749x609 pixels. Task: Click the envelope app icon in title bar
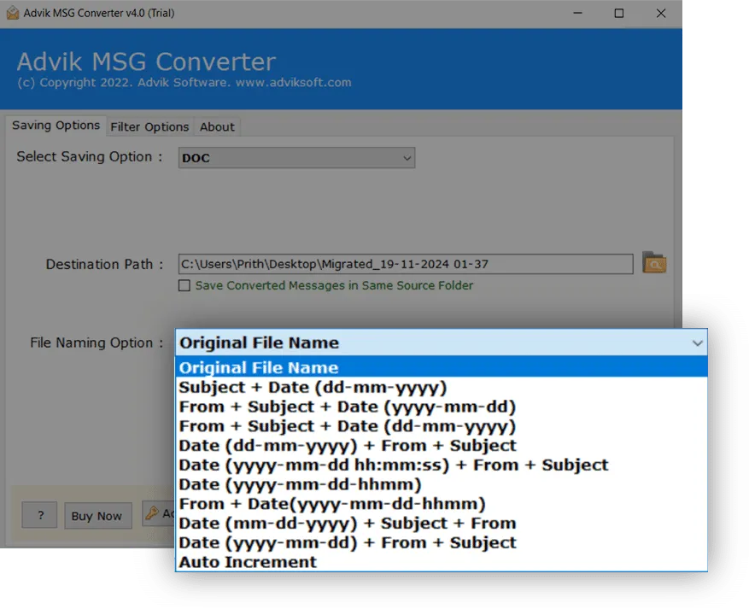[10, 13]
